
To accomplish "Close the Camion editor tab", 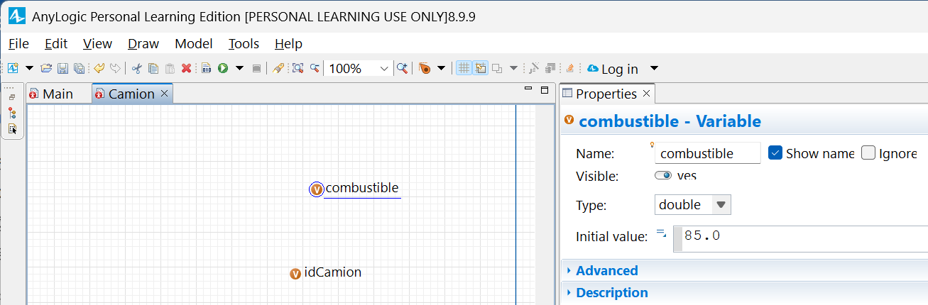I will point(165,94).
